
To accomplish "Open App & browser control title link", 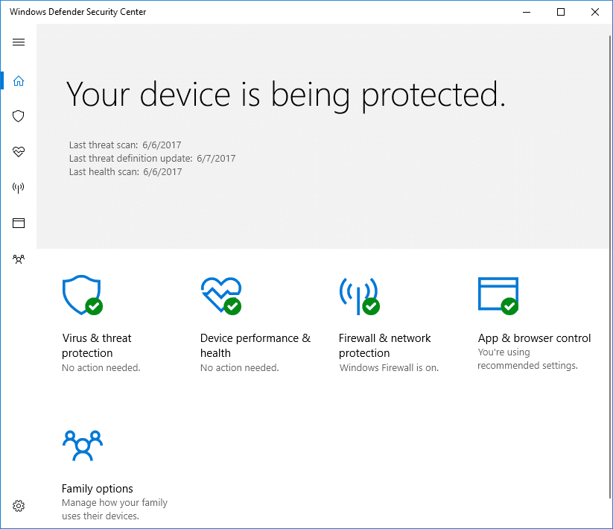I will [534, 338].
